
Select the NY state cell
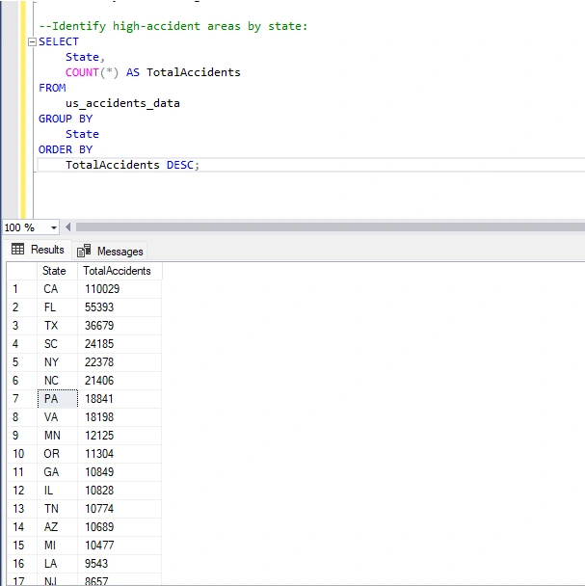[x=57, y=362]
